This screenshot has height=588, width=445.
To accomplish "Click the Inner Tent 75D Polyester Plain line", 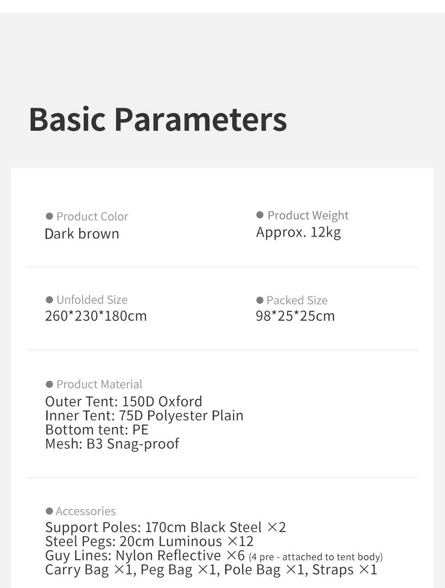I will 144,415.
